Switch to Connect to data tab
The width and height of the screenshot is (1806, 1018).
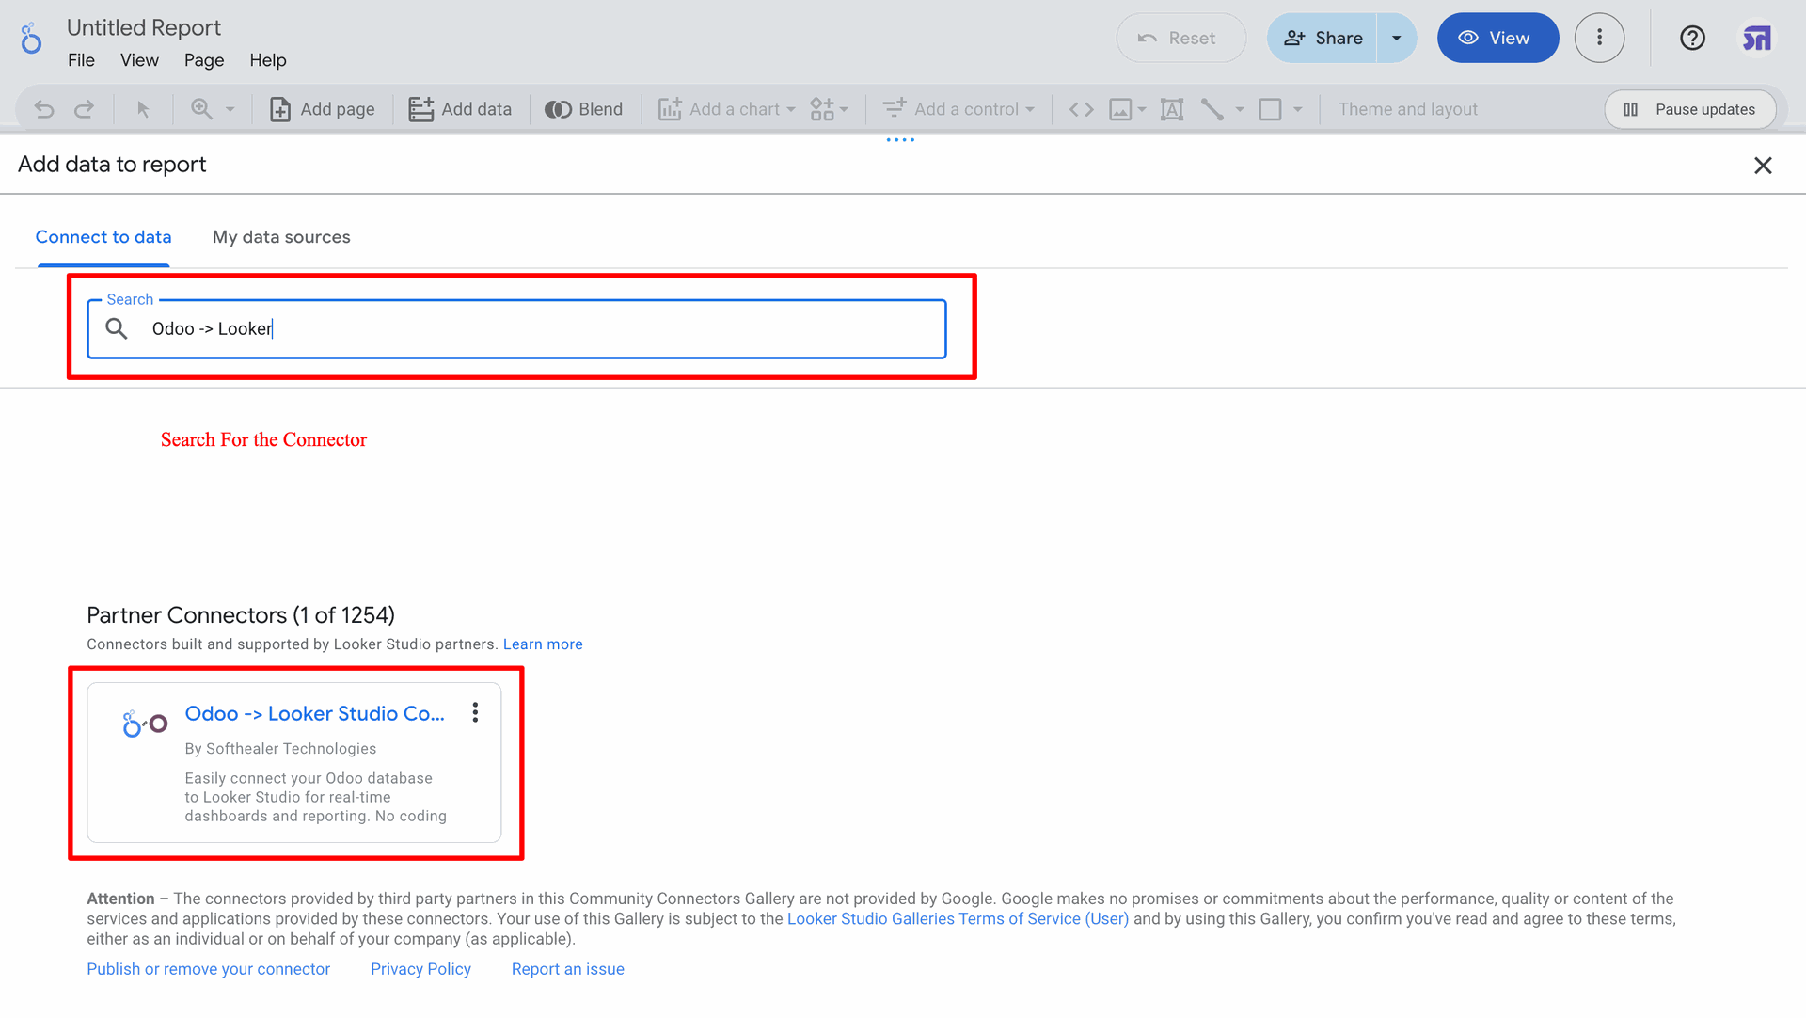pos(103,237)
